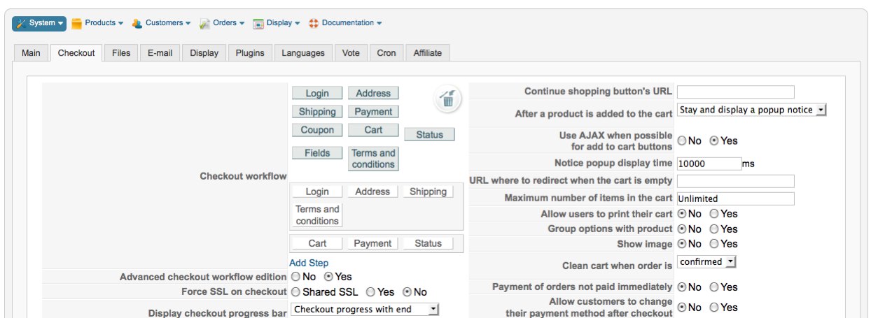Click the Display window icon
The image size is (871, 318).
[258, 24]
